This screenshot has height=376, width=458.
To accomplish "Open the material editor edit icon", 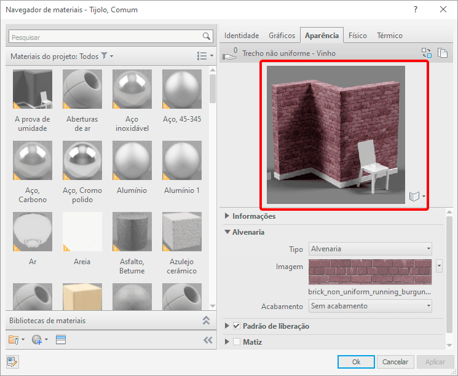I will coord(12,362).
